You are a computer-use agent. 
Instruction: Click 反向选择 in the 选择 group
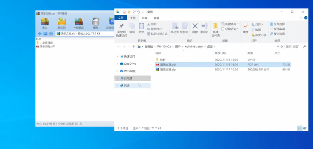(277, 34)
